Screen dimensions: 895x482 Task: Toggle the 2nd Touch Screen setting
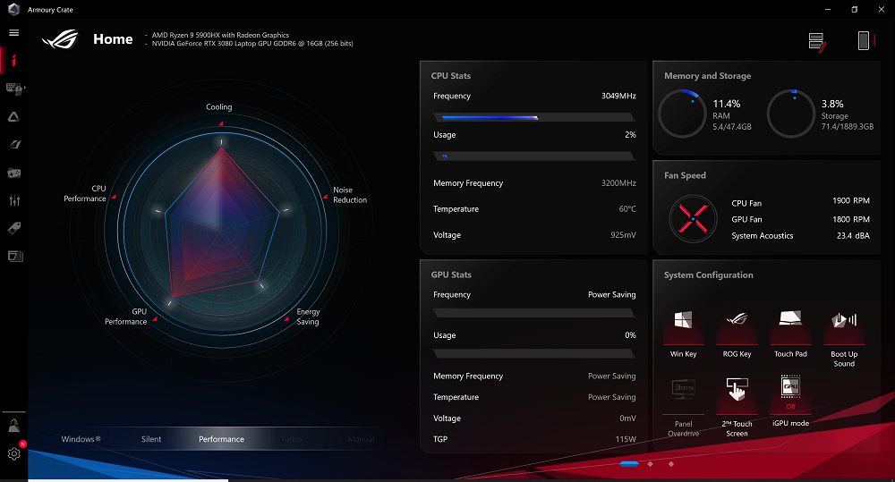click(x=737, y=408)
